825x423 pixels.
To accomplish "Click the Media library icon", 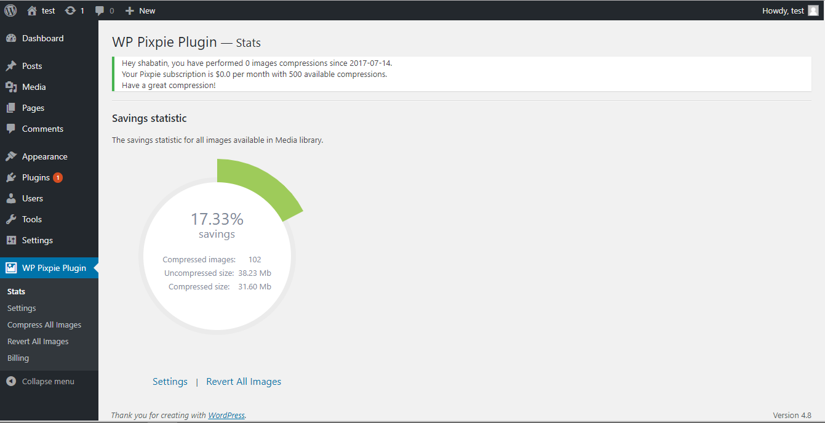I will (11, 87).
